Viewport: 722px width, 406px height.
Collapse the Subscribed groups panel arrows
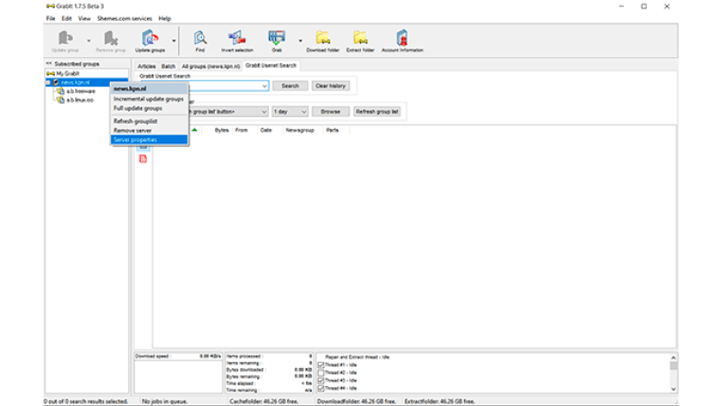[49, 63]
